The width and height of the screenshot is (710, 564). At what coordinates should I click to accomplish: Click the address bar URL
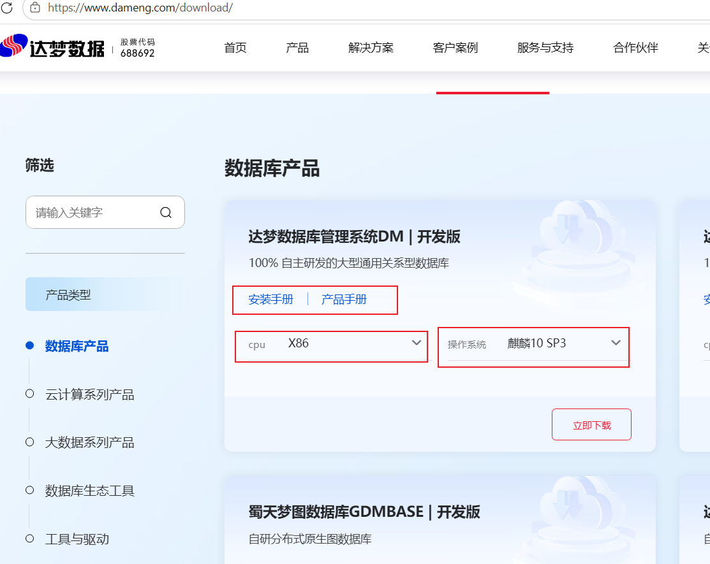(140, 8)
